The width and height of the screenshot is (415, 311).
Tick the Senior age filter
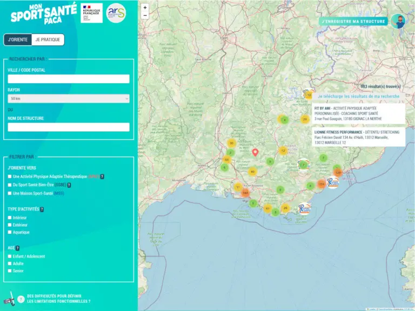pos(10,271)
